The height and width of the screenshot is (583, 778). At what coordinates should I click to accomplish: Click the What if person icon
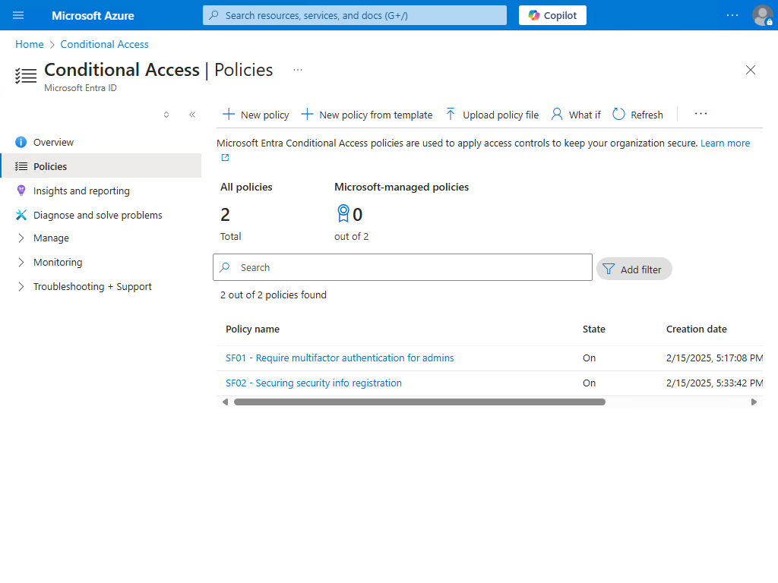(557, 114)
